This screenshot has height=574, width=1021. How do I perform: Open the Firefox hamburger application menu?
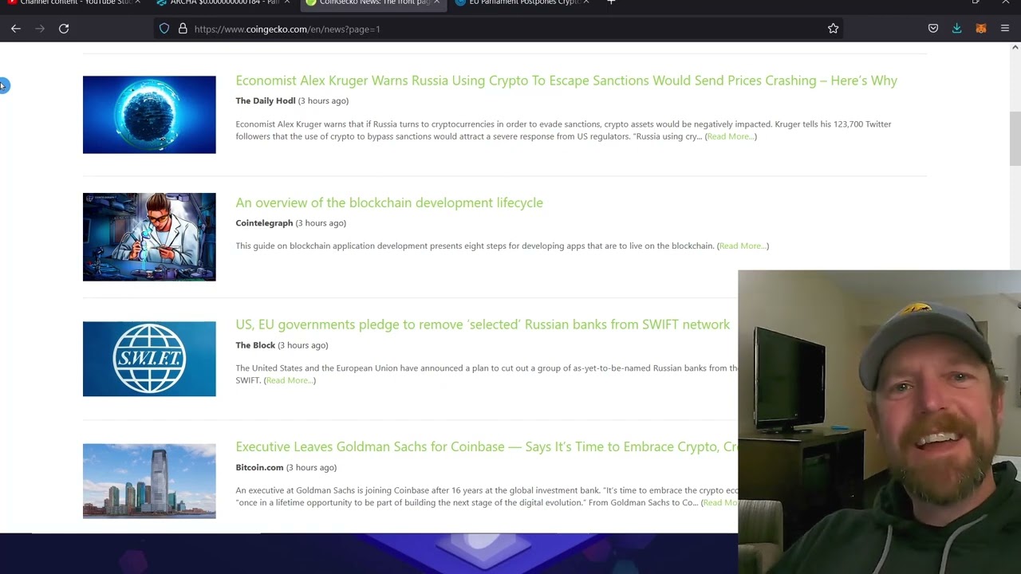click(x=1005, y=29)
